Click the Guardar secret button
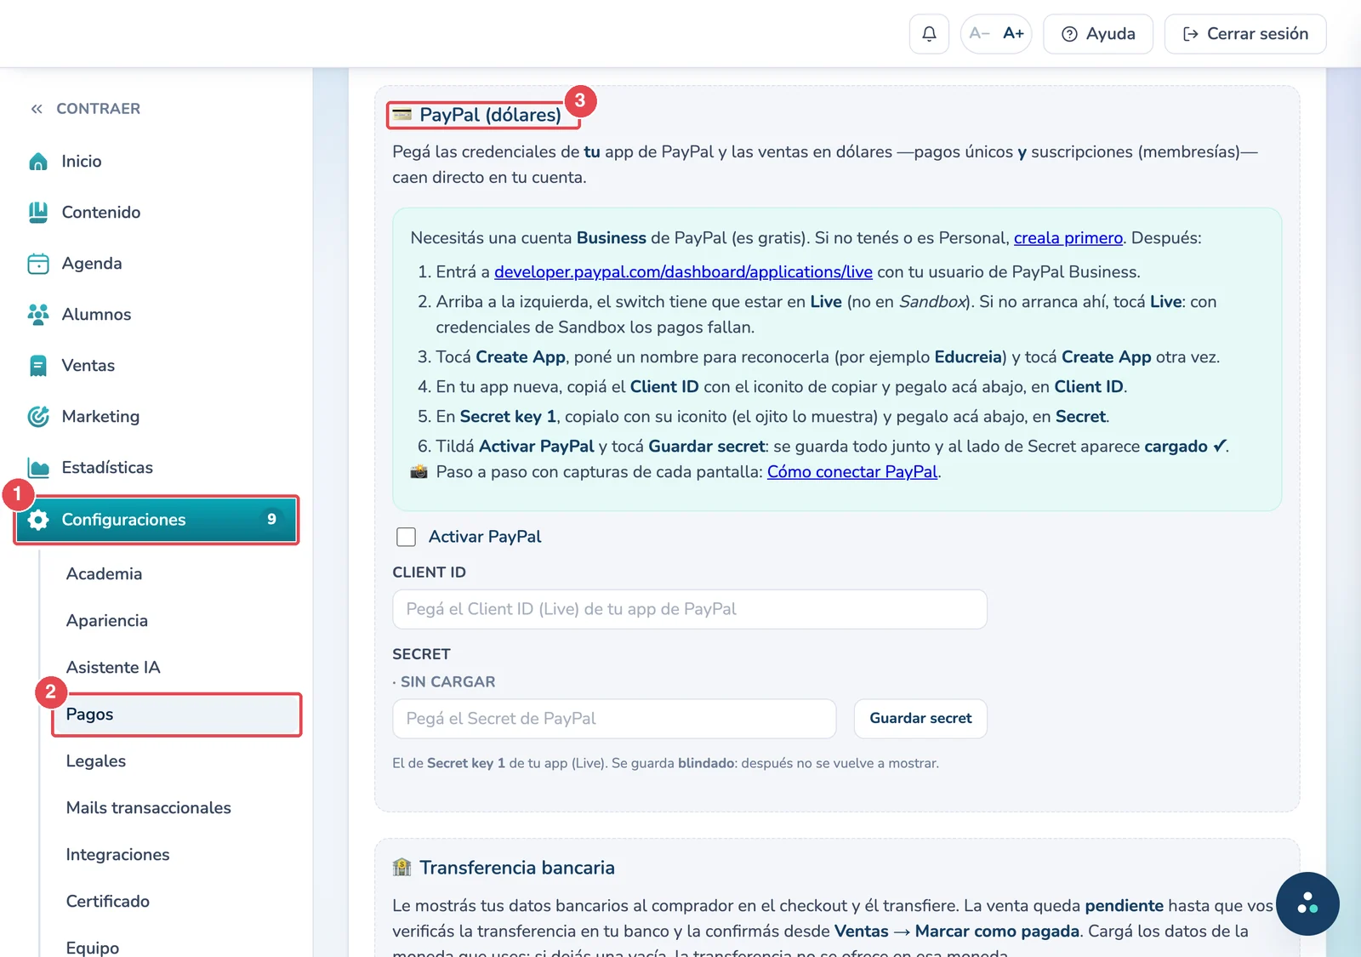Screen dimensions: 1361x957 [920, 719]
